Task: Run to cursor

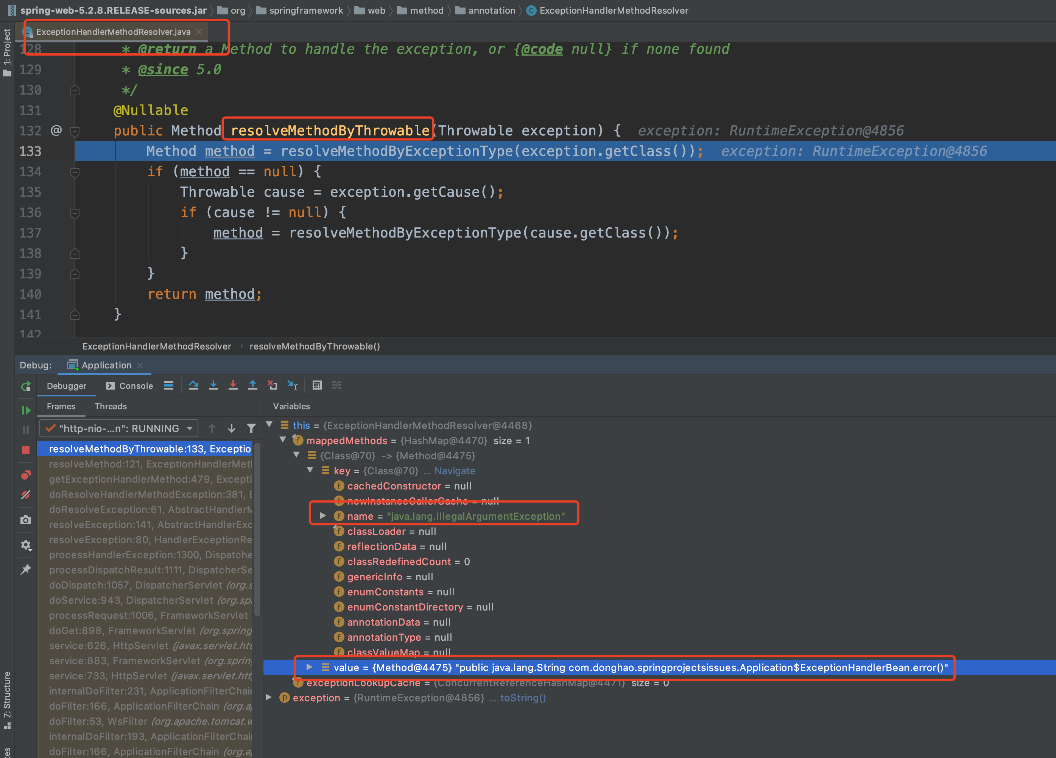Action: [x=293, y=385]
